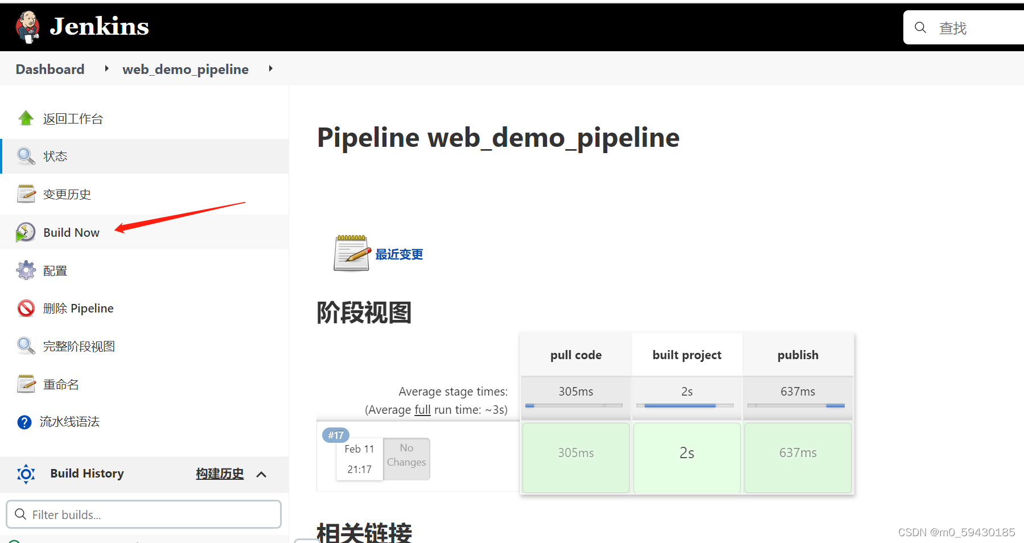Click the Feb 11 21:17 build date box
1024x543 pixels.
[x=360, y=459]
